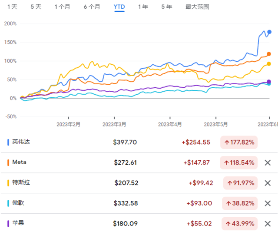Open the 英伟达 stock row
This screenshot has width=278, height=232.
pos(139,142)
